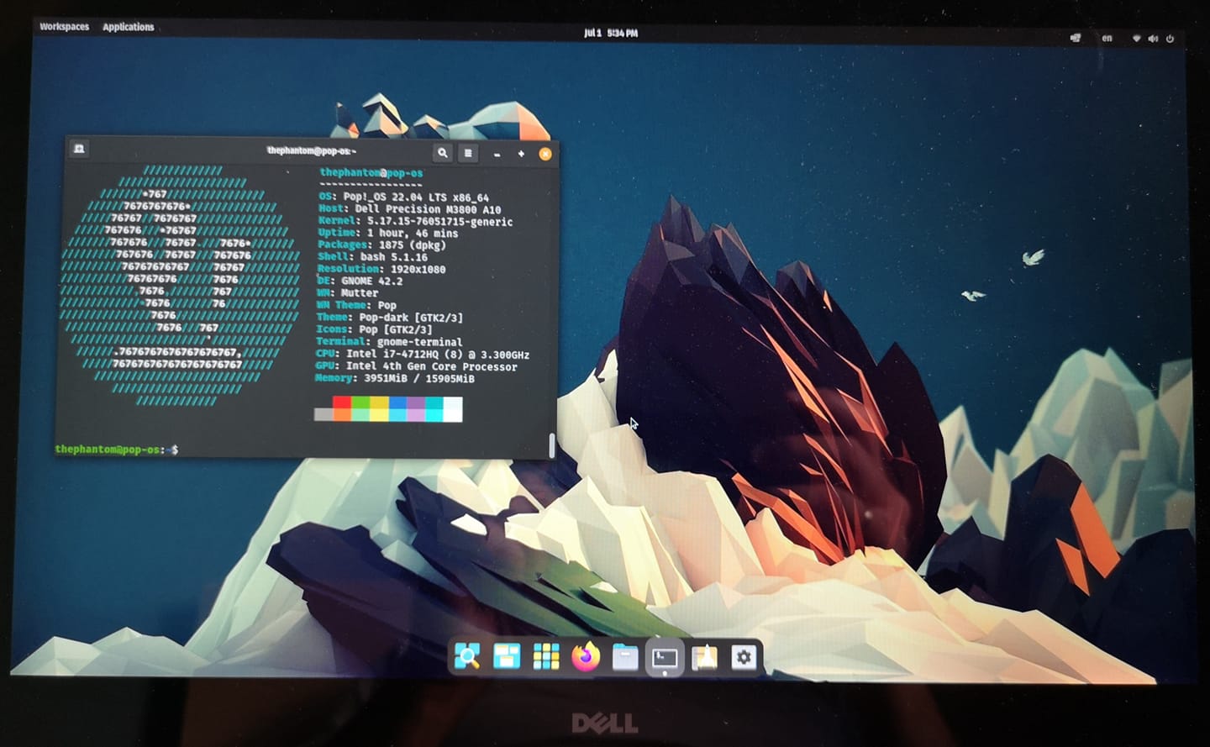Click the terminal prompt 'thephantom@pop-os:~$'
Image resolution: width=1210 pixels, height=747 pixels.
point(117,450)
